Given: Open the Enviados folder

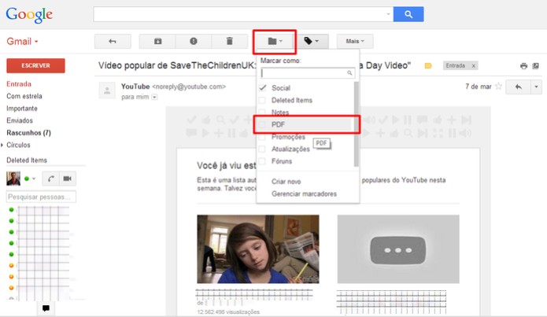Looking at the screenshot, I should pyautogui.click(x=20, y=120).
